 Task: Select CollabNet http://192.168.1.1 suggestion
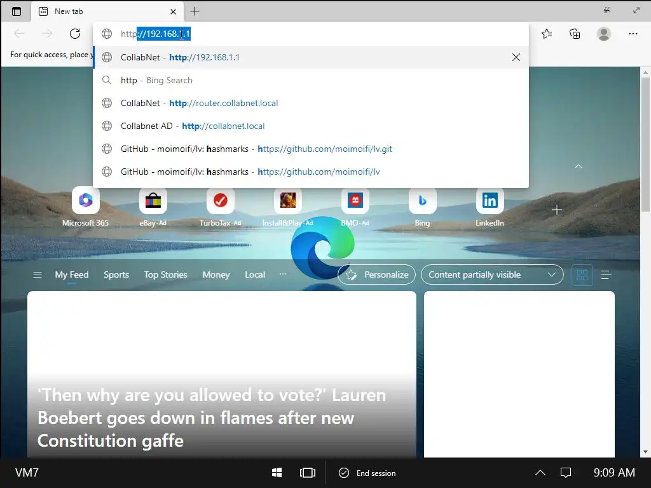[311, 57]
